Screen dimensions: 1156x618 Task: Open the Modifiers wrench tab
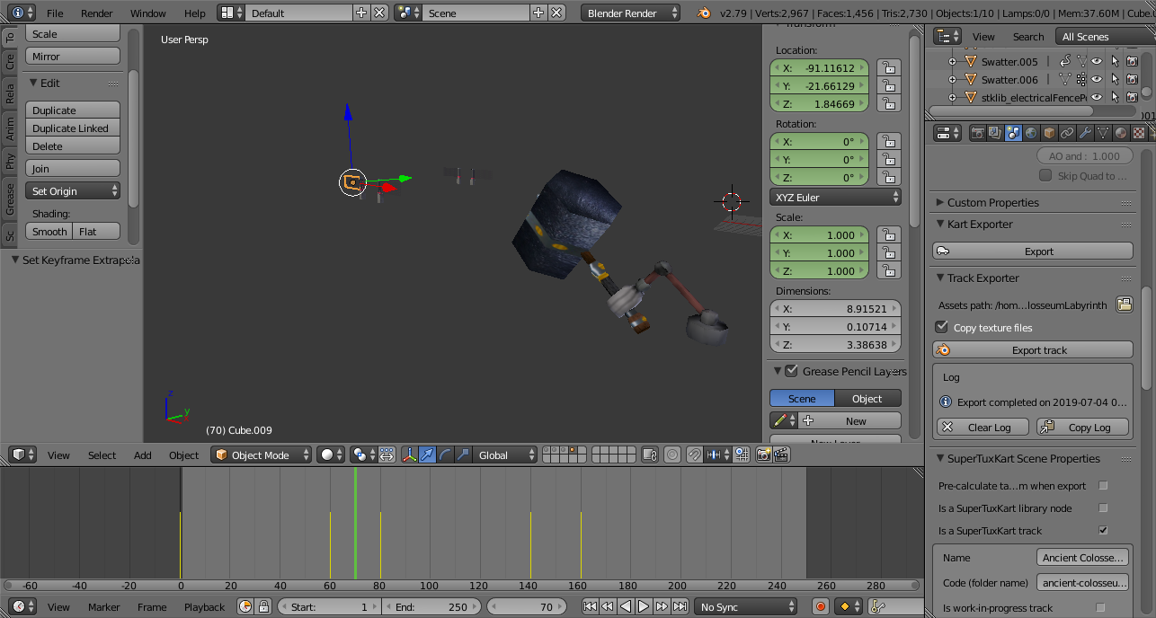[1085, 133]
